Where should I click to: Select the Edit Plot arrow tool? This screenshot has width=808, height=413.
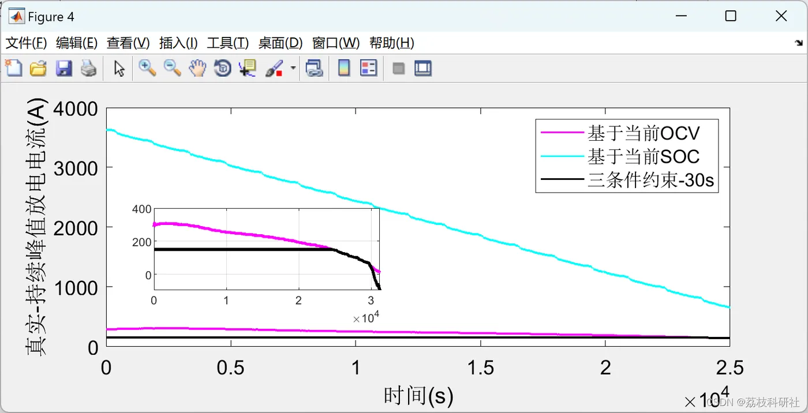tap(119, 69)
